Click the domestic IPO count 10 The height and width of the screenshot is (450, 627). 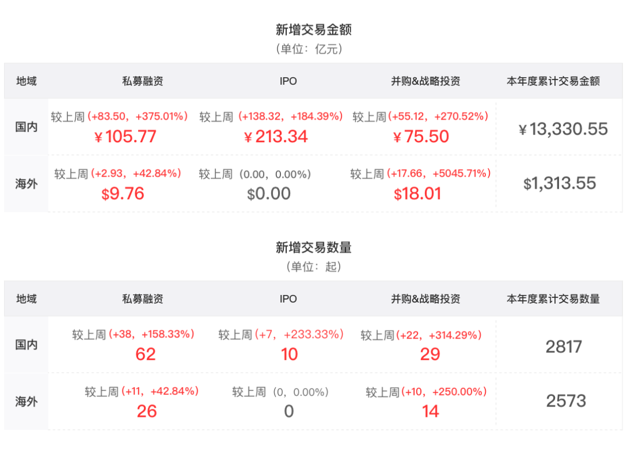[289, 354]
